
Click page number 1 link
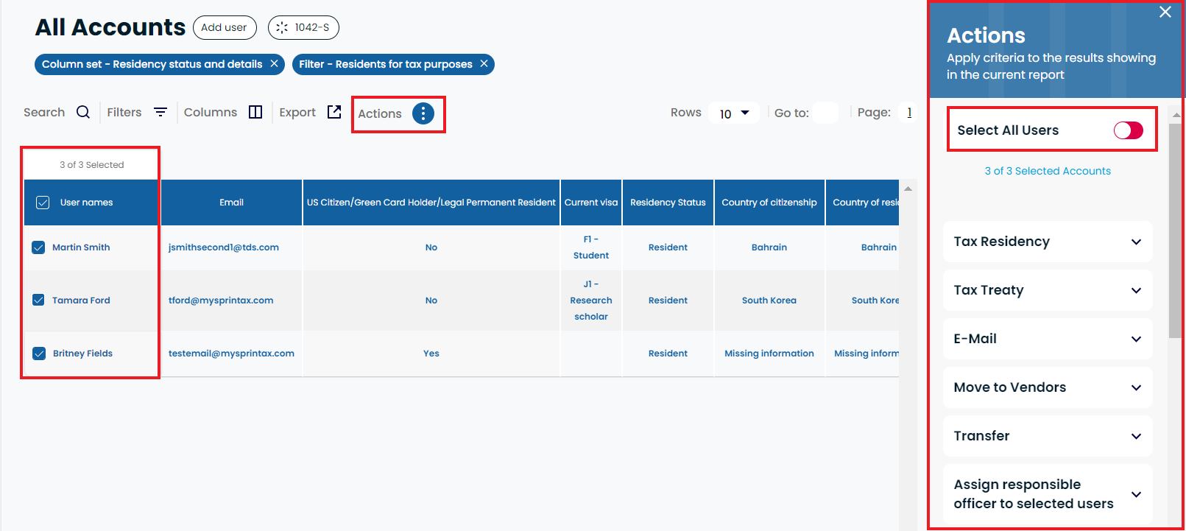[909, 113]
